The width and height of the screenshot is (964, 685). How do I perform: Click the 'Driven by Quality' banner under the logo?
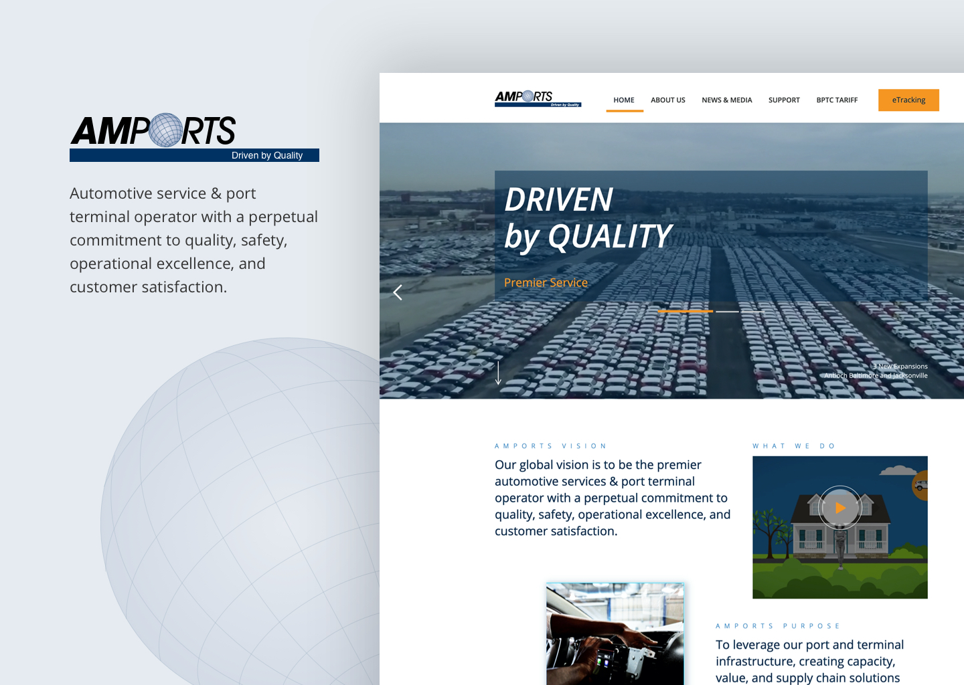(194, 155)
